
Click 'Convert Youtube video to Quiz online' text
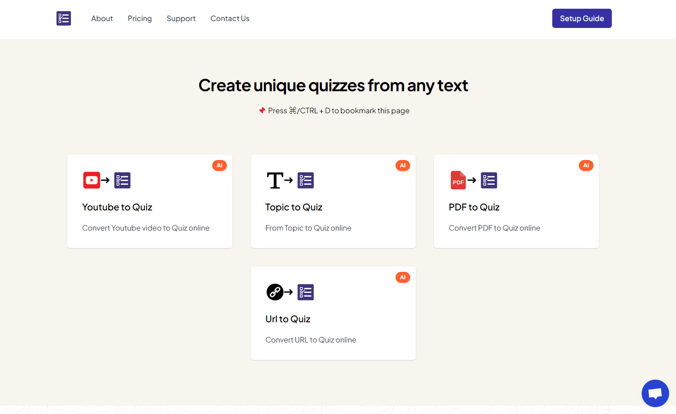tap(146, 228)
